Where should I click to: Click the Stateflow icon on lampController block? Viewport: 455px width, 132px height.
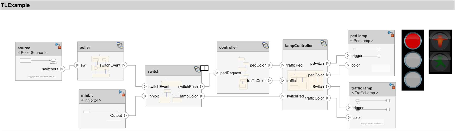(x=324, y=43)
